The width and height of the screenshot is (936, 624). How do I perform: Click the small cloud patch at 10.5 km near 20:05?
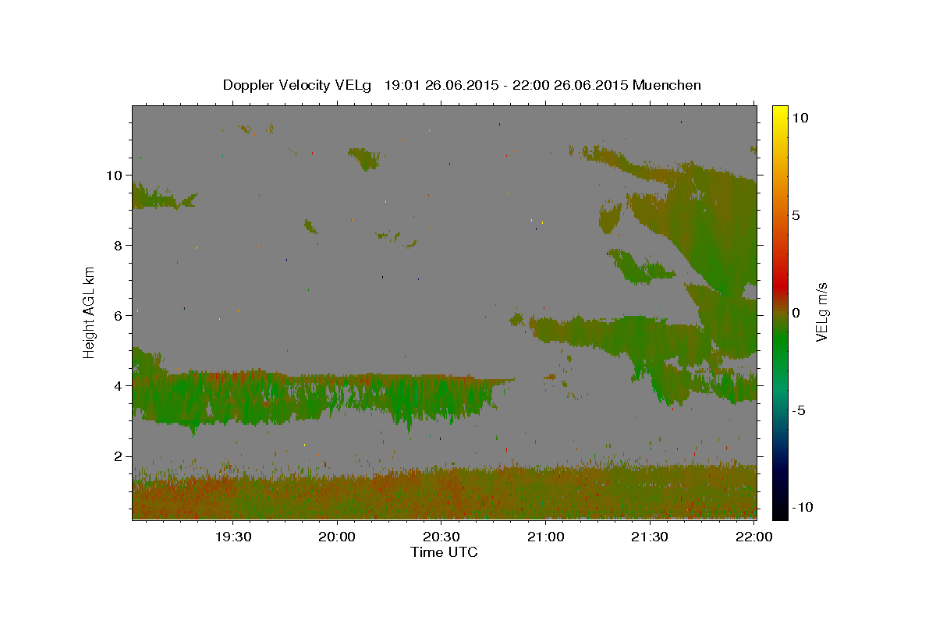(x=364, y=158)
